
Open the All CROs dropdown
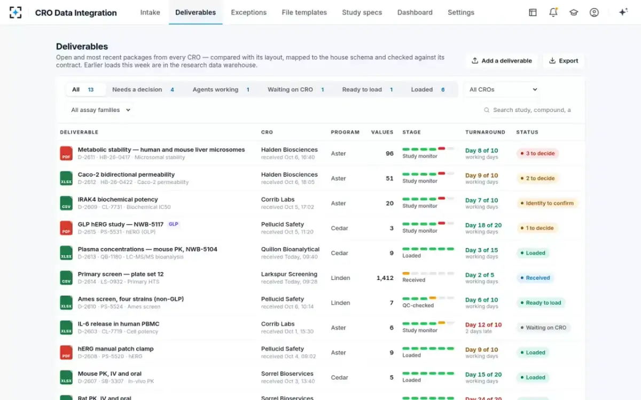pyautogui.click(x=503, y=90)
